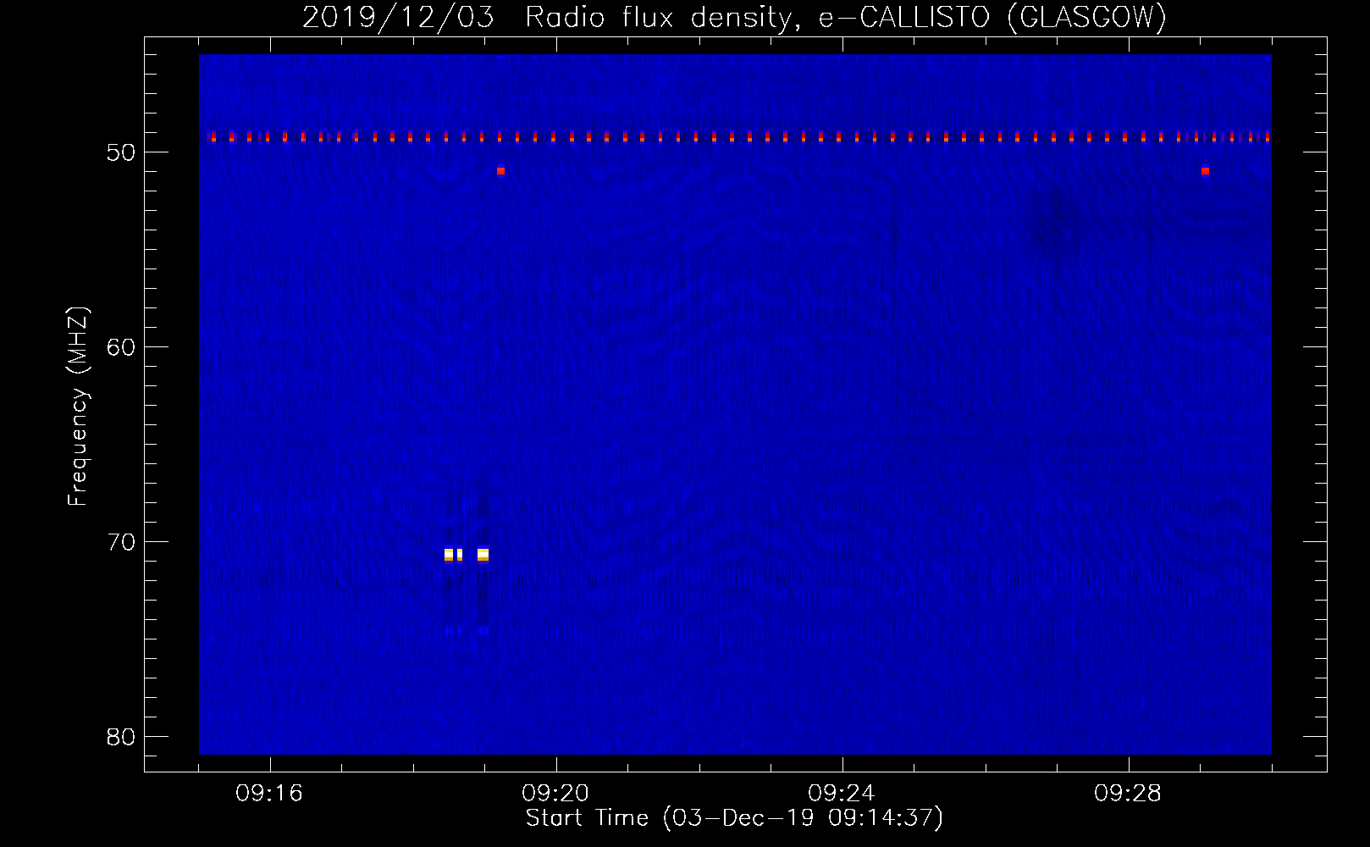Click the red spot near 51 MHz after 09:19
This screenshot has height=847, width=1370.
coord(500,171)
